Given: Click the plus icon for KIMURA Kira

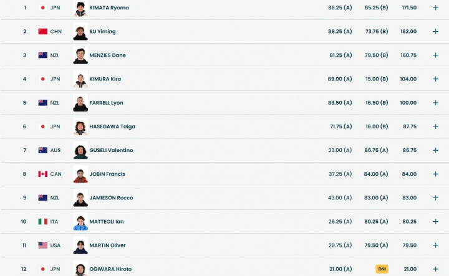Looking at the screenshot, I should tap(435, 79).
